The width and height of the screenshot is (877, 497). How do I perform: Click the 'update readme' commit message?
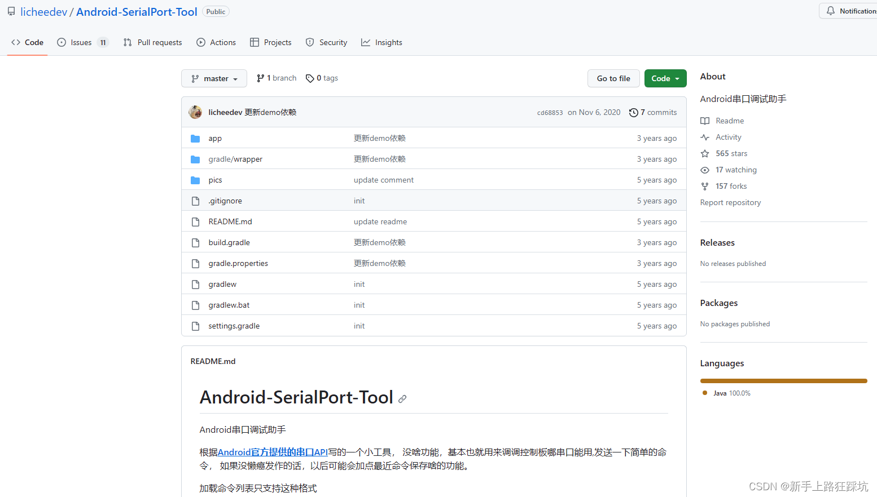pos(380,221)
